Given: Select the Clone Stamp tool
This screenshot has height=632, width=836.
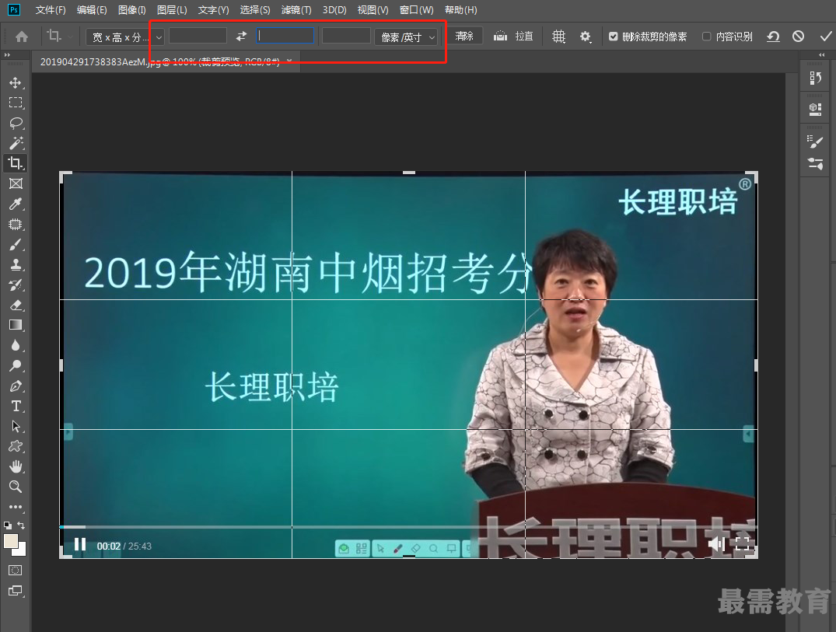Looking at the screenshot, I should coord(16,265).
